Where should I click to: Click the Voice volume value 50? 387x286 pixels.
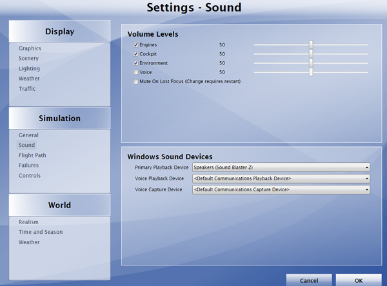(x=222, y=72)
